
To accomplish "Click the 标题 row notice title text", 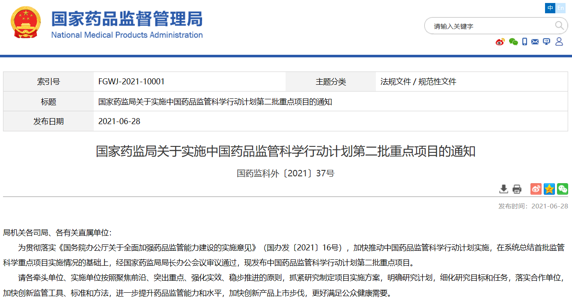I will (x=215, y=102).
